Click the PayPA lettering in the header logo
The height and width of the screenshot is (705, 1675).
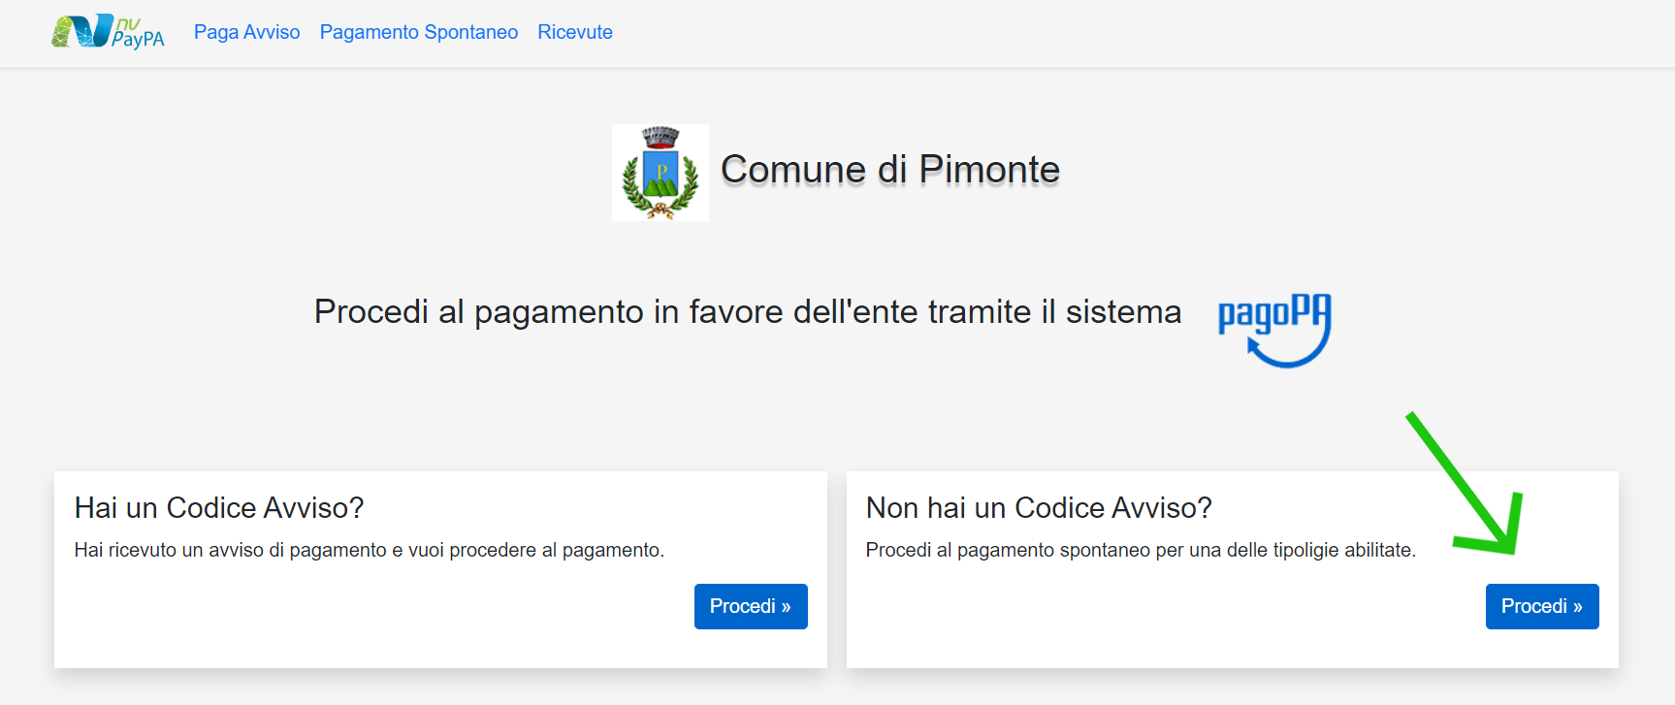pos(138,40)
